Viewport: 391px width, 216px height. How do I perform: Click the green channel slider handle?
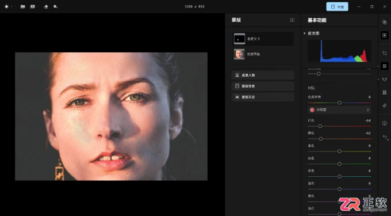pyautogui.click(x=339, y=164)
